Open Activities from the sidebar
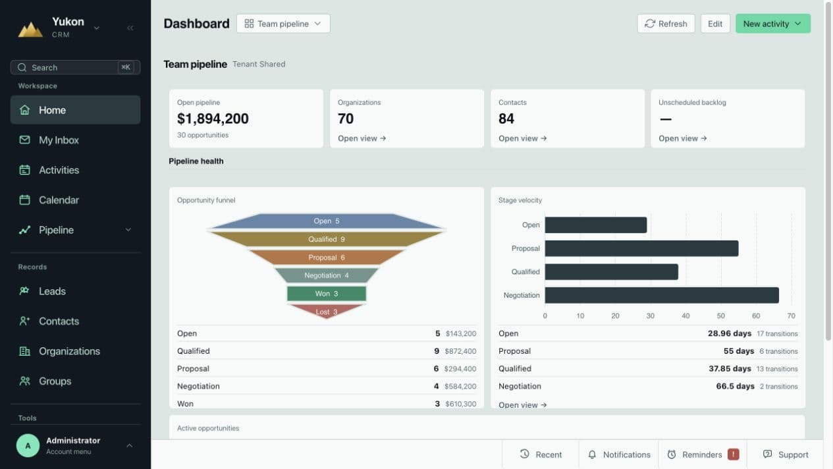Viewport: 833px width, 469px height. (75, 170)
